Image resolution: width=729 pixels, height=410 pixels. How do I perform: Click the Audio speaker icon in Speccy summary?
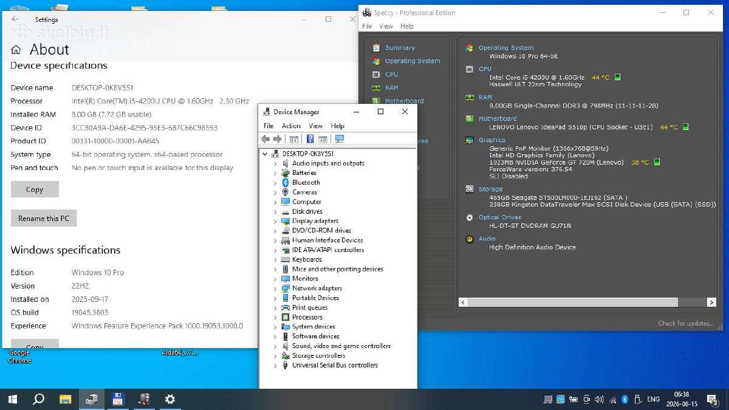(x=470, y=239)
